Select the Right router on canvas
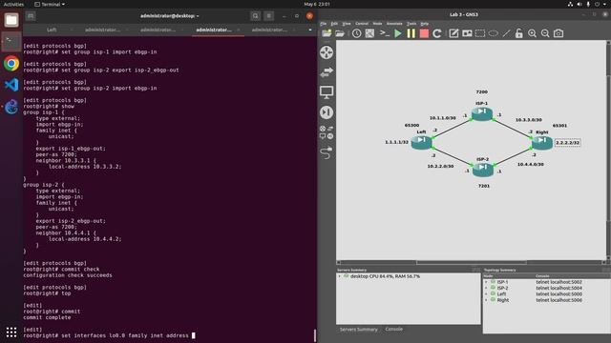Image resolution: width=611 pixels, height=343 pixels. pyautogui.click(x=542, y=142)
